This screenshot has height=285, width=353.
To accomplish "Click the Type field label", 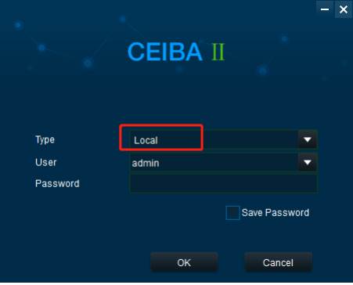I will (45, 140).
